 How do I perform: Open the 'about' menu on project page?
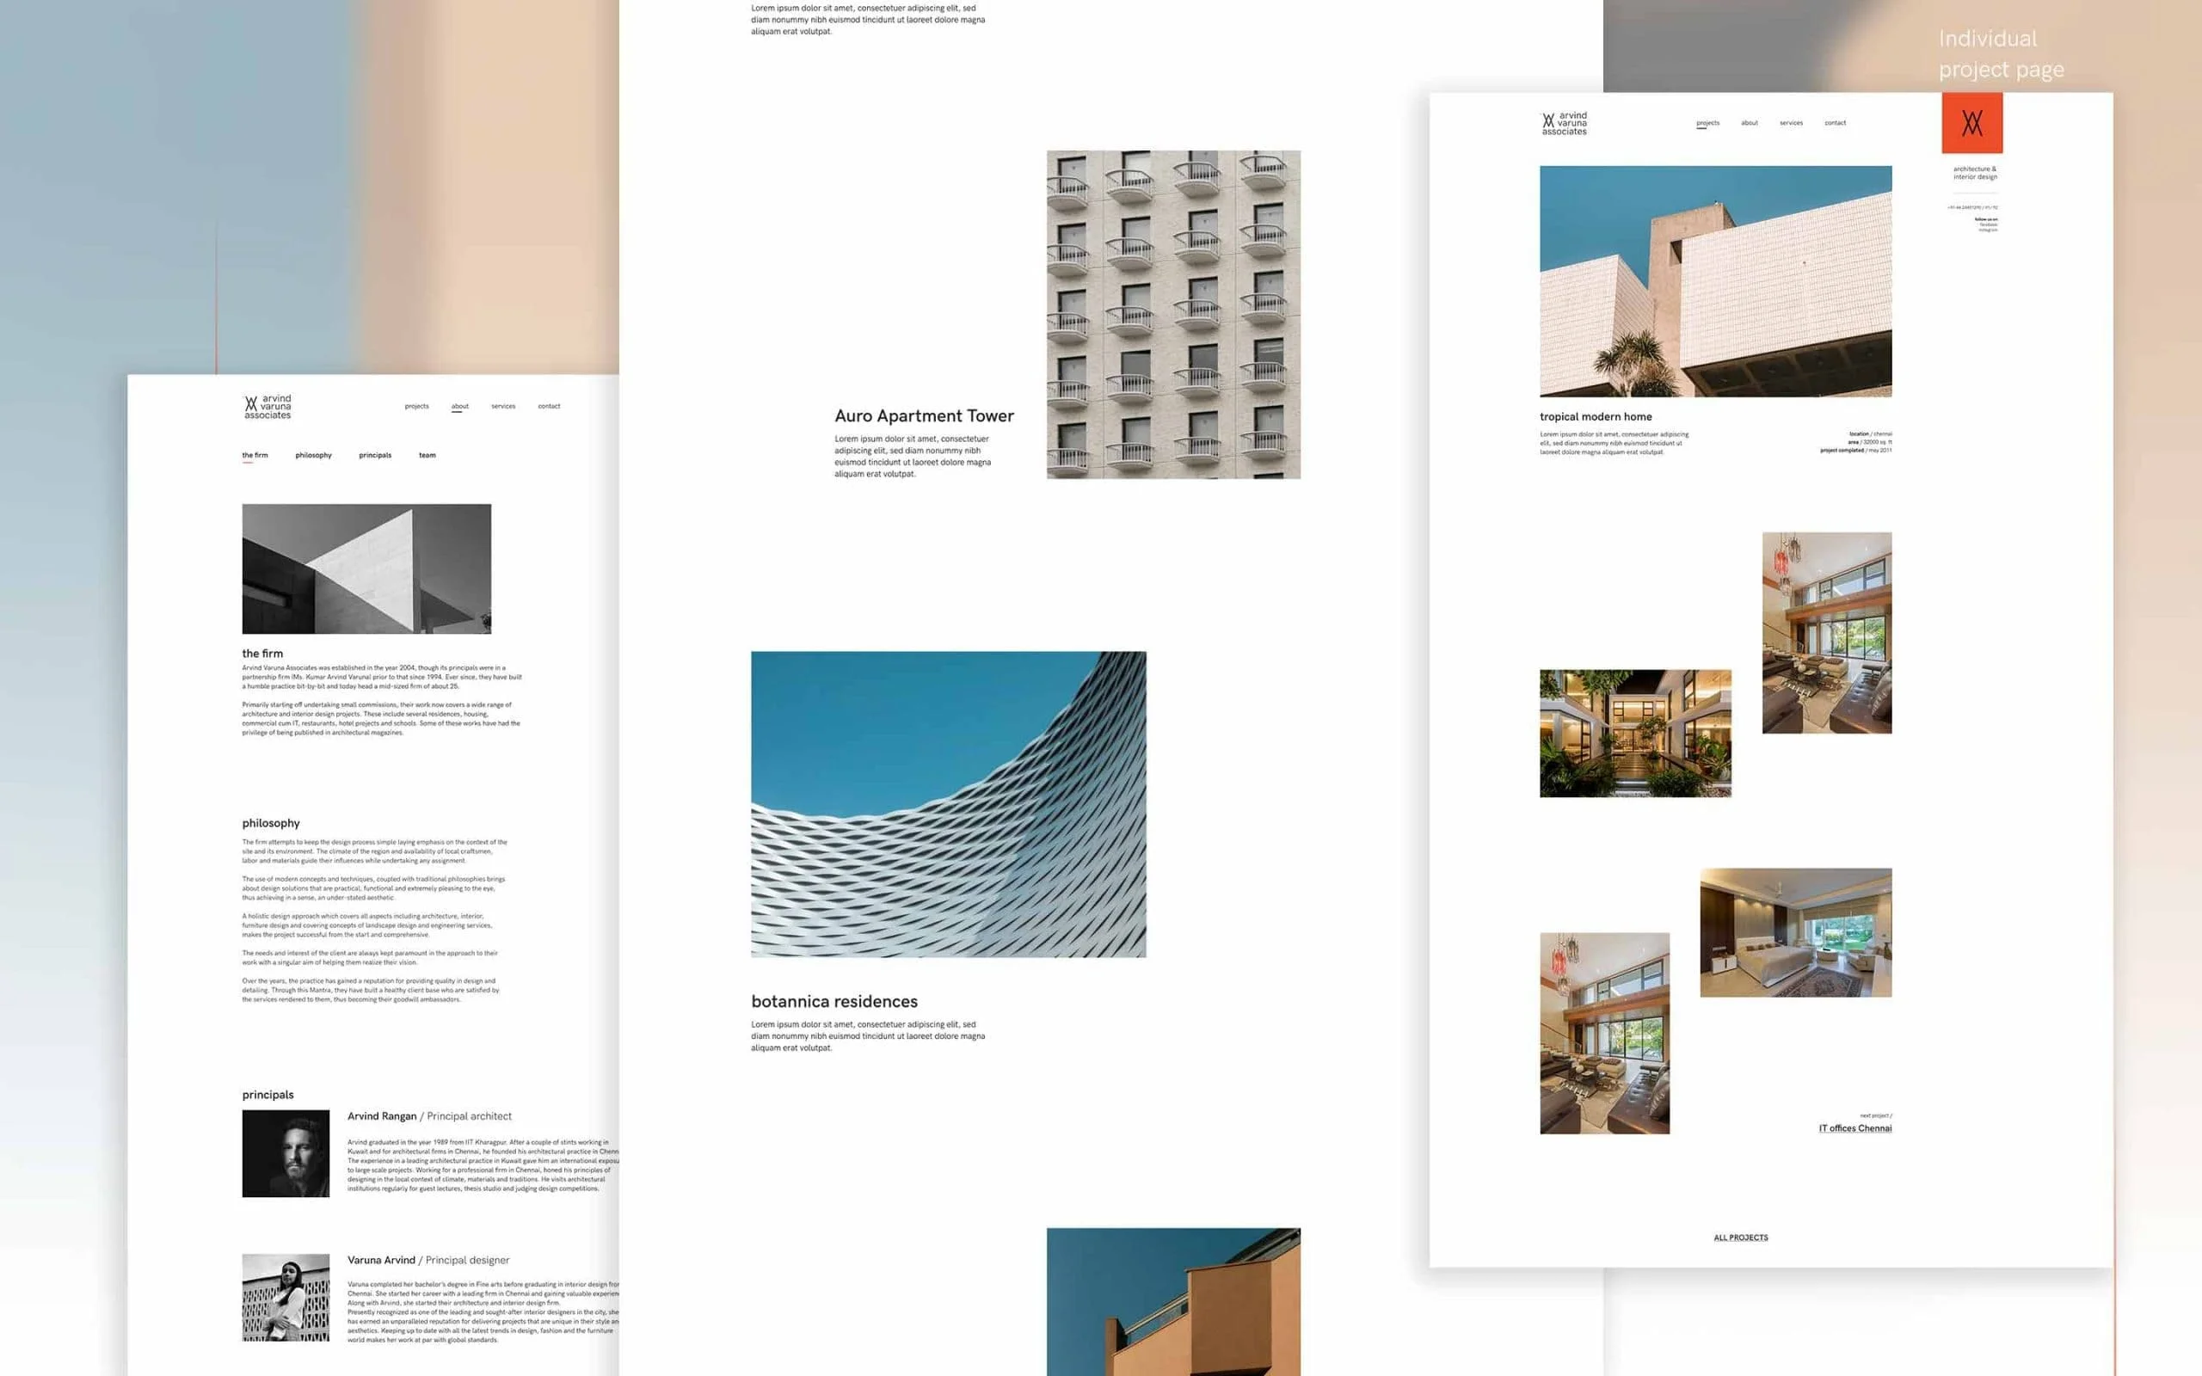coord(1749,123)
